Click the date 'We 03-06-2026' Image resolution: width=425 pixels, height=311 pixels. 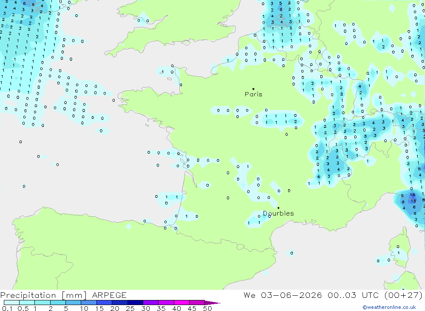point(283,295)
